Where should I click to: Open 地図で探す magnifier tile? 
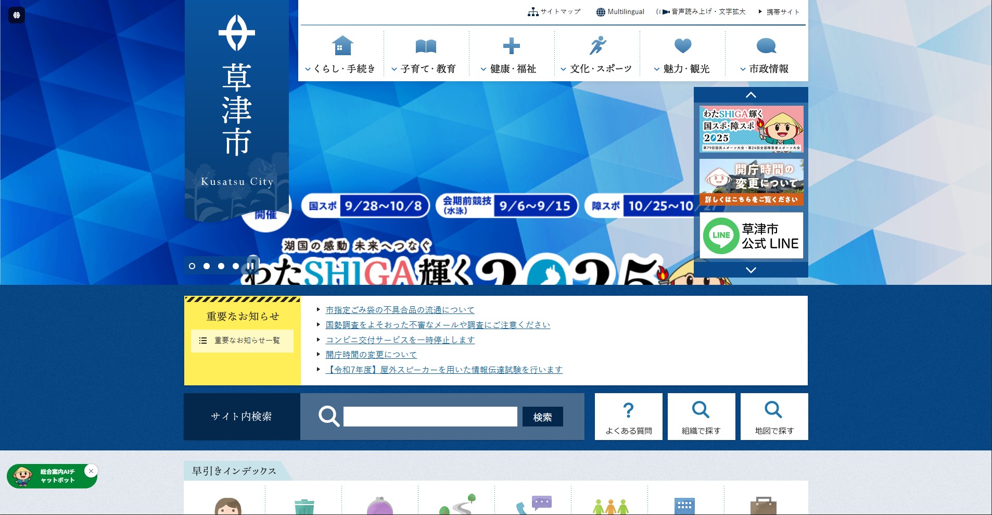(x=774, y=417)
